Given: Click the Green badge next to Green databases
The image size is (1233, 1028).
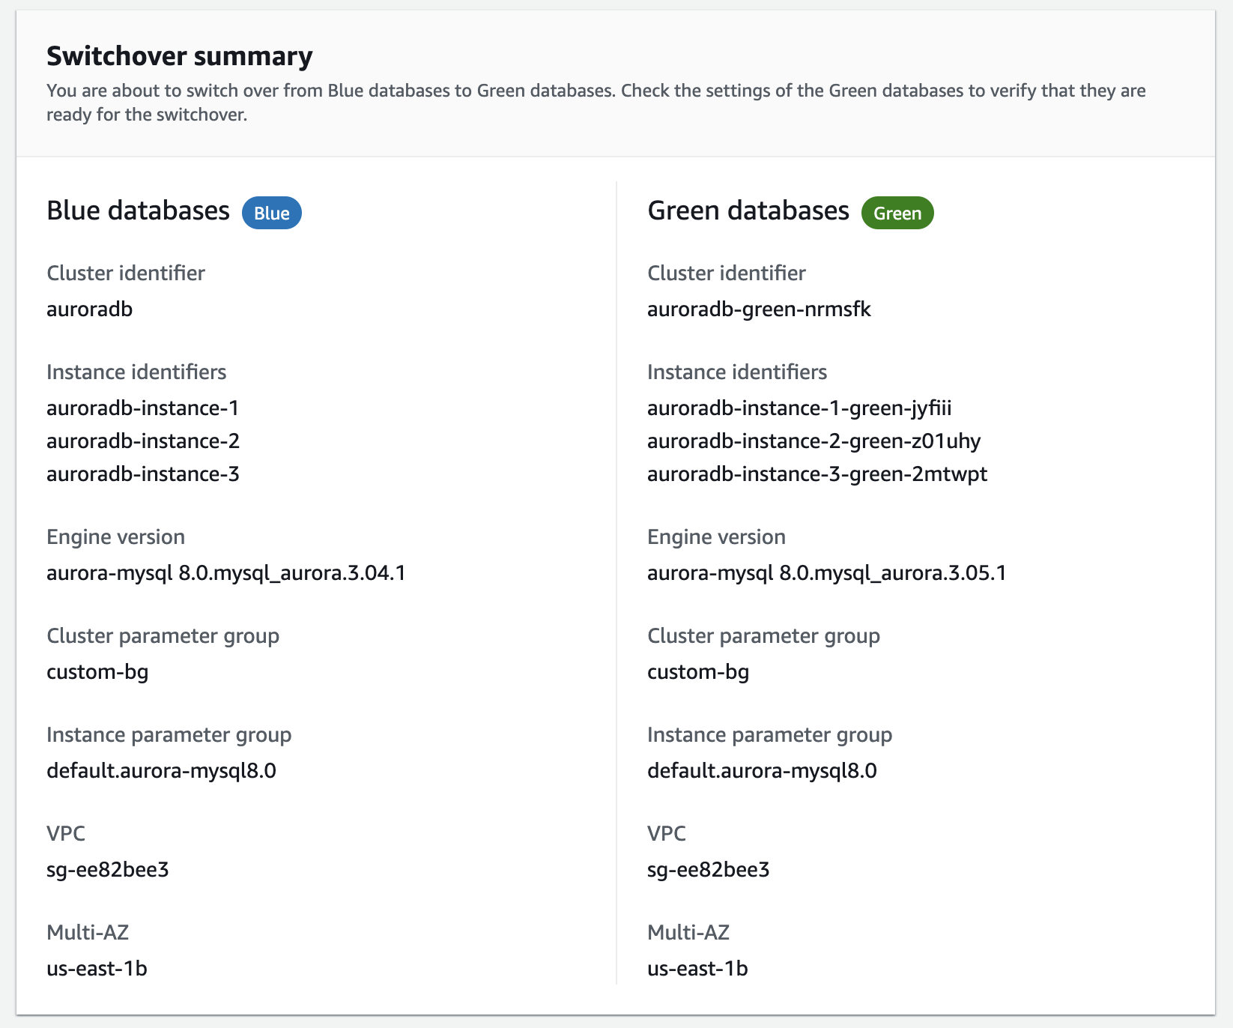Looking at the screenshot, I should tap(897, 213).
